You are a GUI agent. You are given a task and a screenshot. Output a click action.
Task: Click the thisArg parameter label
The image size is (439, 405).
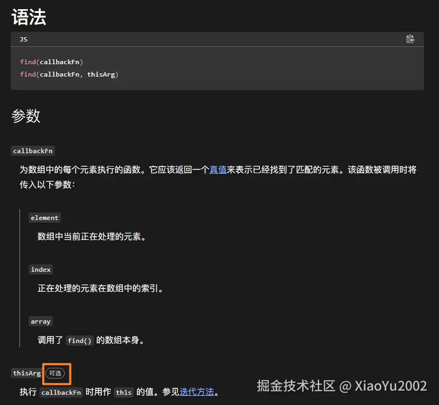click(26, 373)
